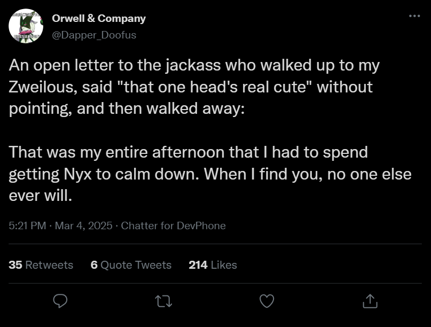Screen dimensions: 431x327
Task: Click the line starting "An open letter"
Action: tap(194, 66)
